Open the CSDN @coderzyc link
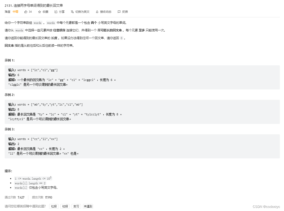Viewport: 284px width, 211px height. [266, 207]
